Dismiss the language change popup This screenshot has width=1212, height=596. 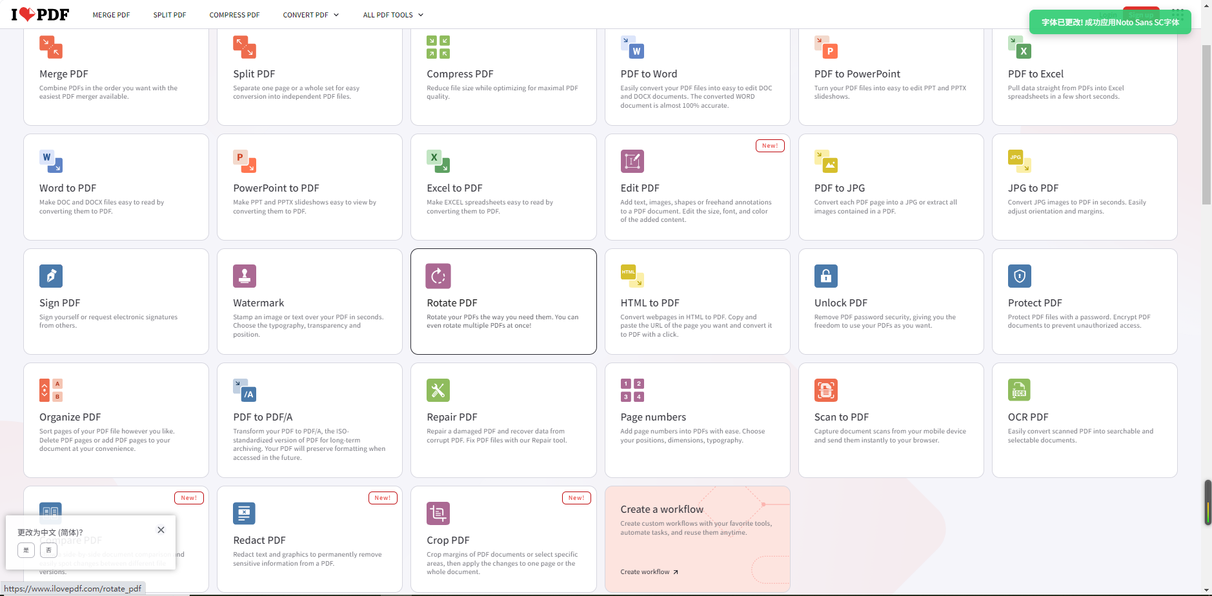(x=161, y=530)
